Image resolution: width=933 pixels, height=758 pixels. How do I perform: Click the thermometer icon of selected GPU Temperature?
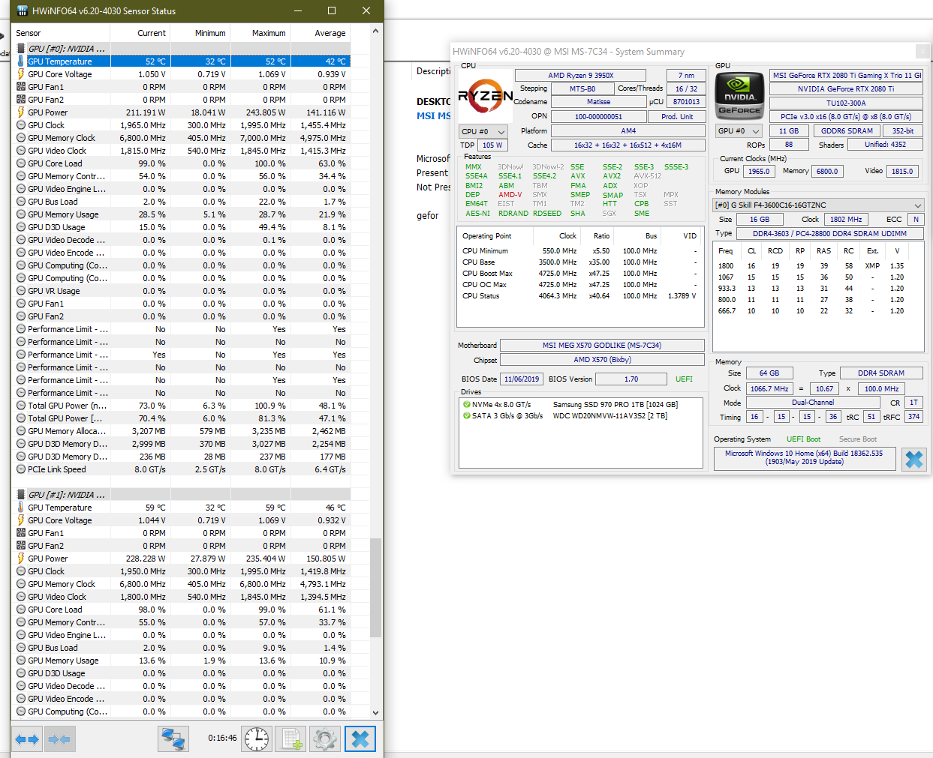coord(21,61)
